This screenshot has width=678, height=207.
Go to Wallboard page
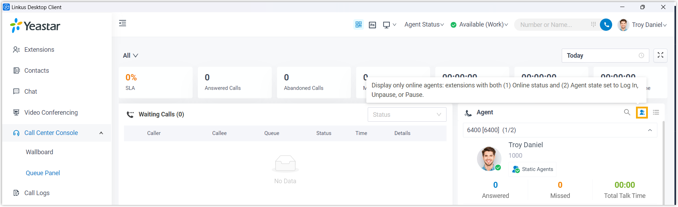40,152
